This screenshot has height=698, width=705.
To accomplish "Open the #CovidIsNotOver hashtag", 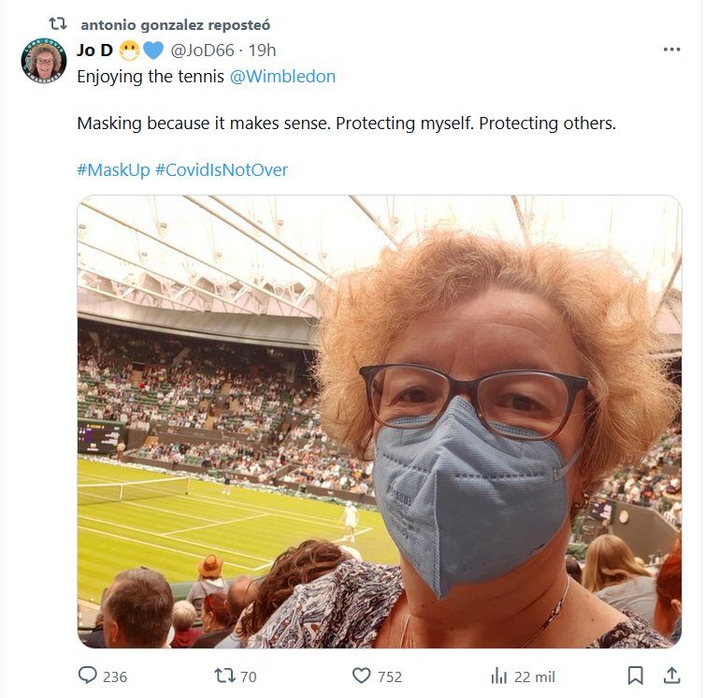I will pos(222,170).
